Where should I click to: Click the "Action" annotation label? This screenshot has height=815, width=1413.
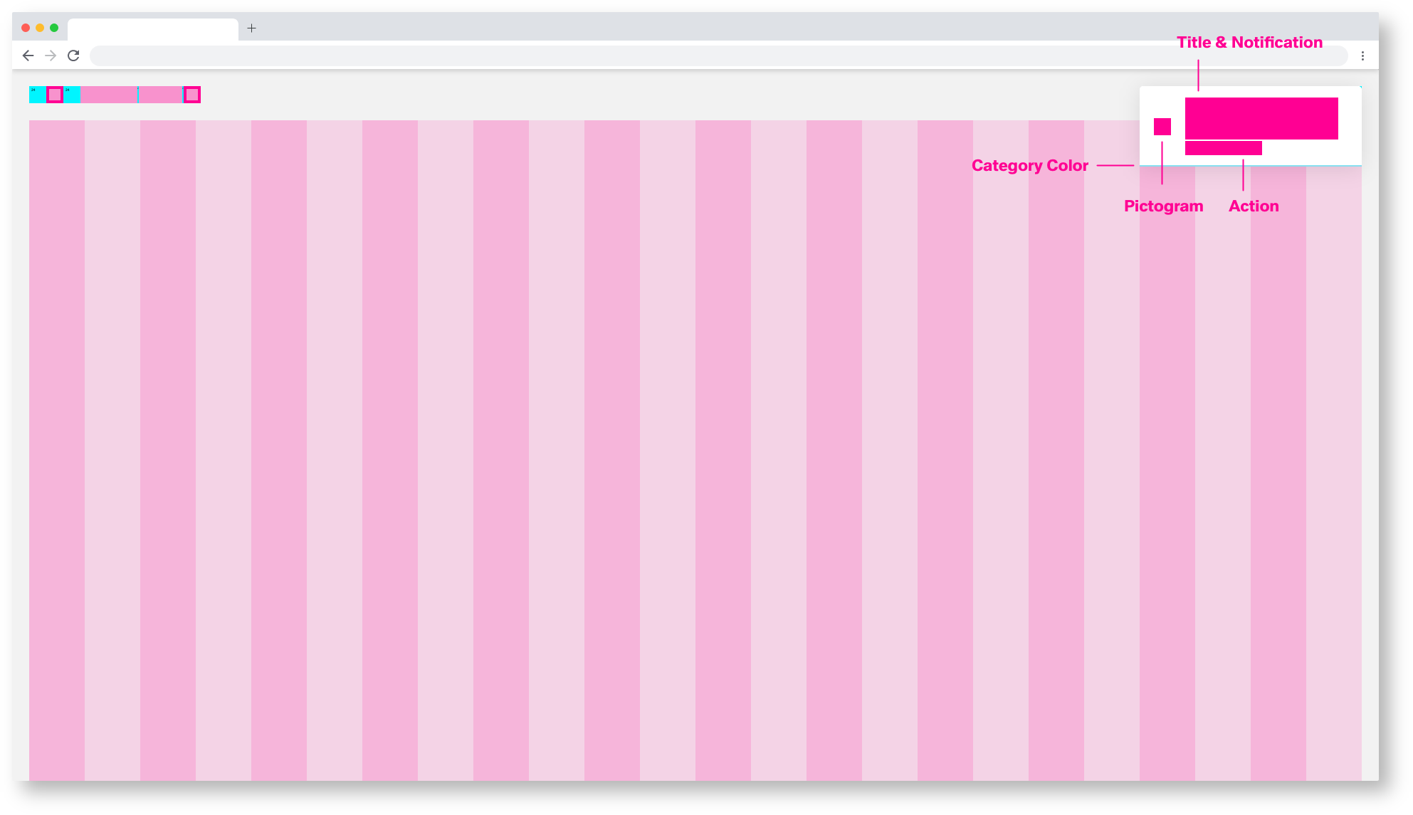(x=1253, y=206)
